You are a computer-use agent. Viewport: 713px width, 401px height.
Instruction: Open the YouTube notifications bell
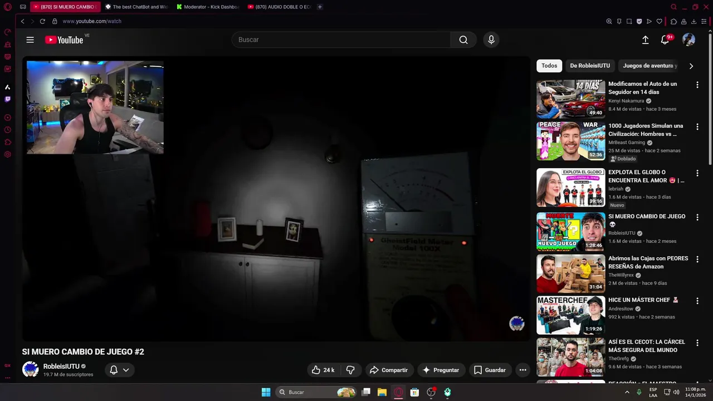[665, 40]
